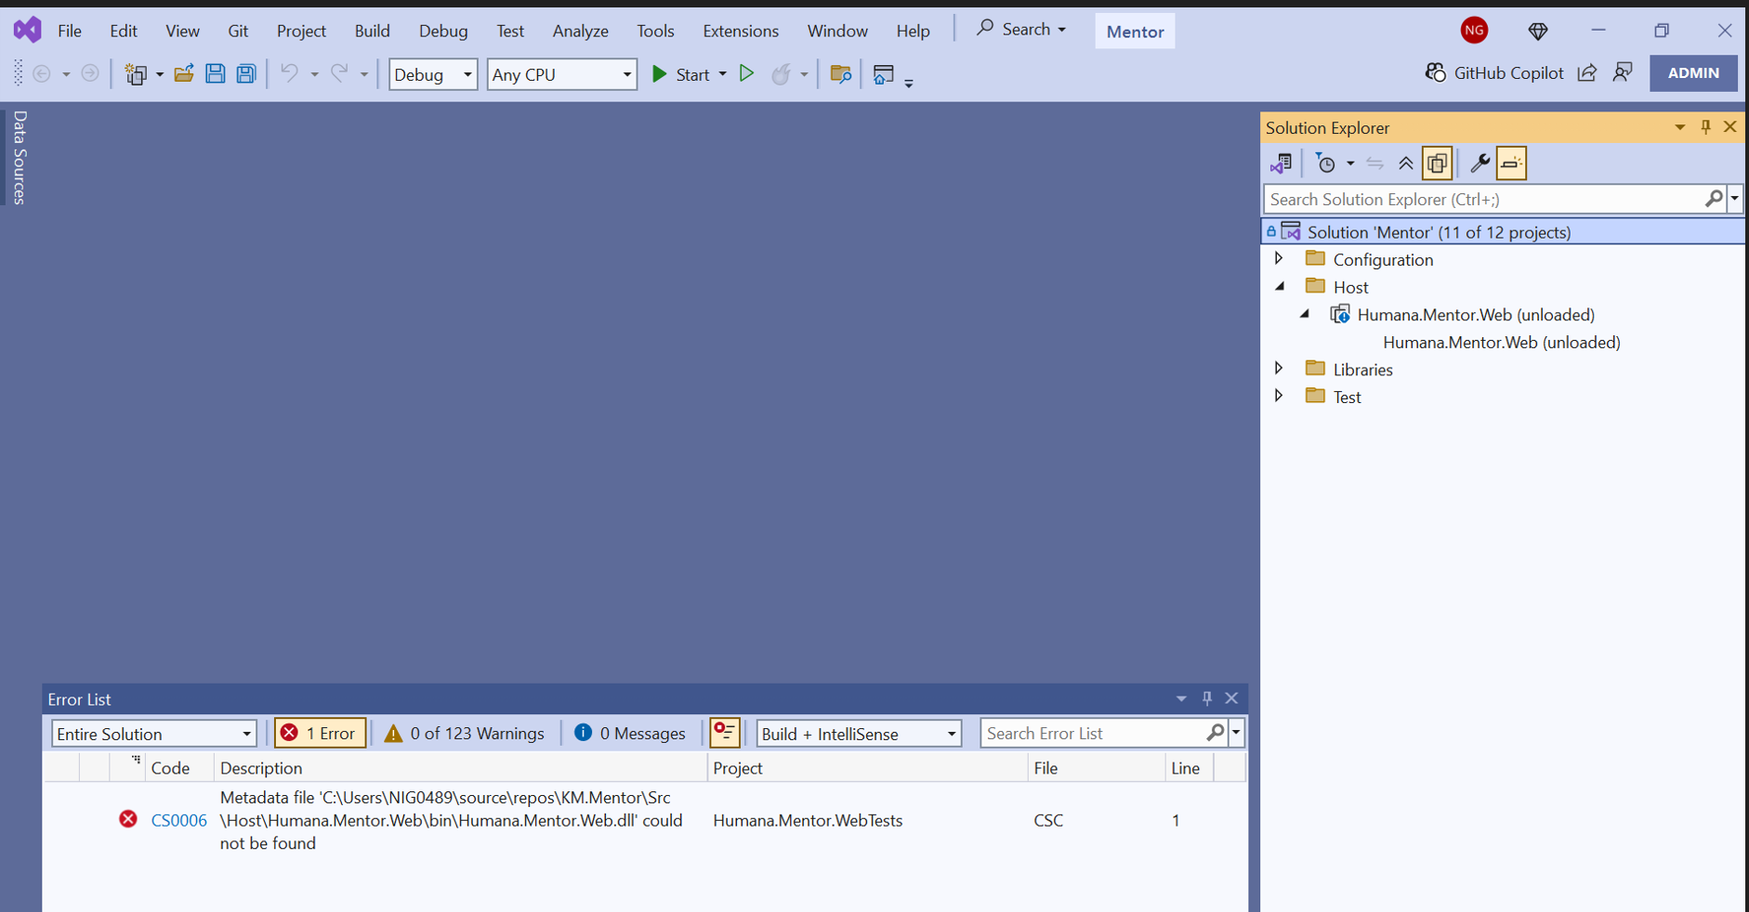Click the Save All icon
This screenshot has height=912, width=1749.
246,73
